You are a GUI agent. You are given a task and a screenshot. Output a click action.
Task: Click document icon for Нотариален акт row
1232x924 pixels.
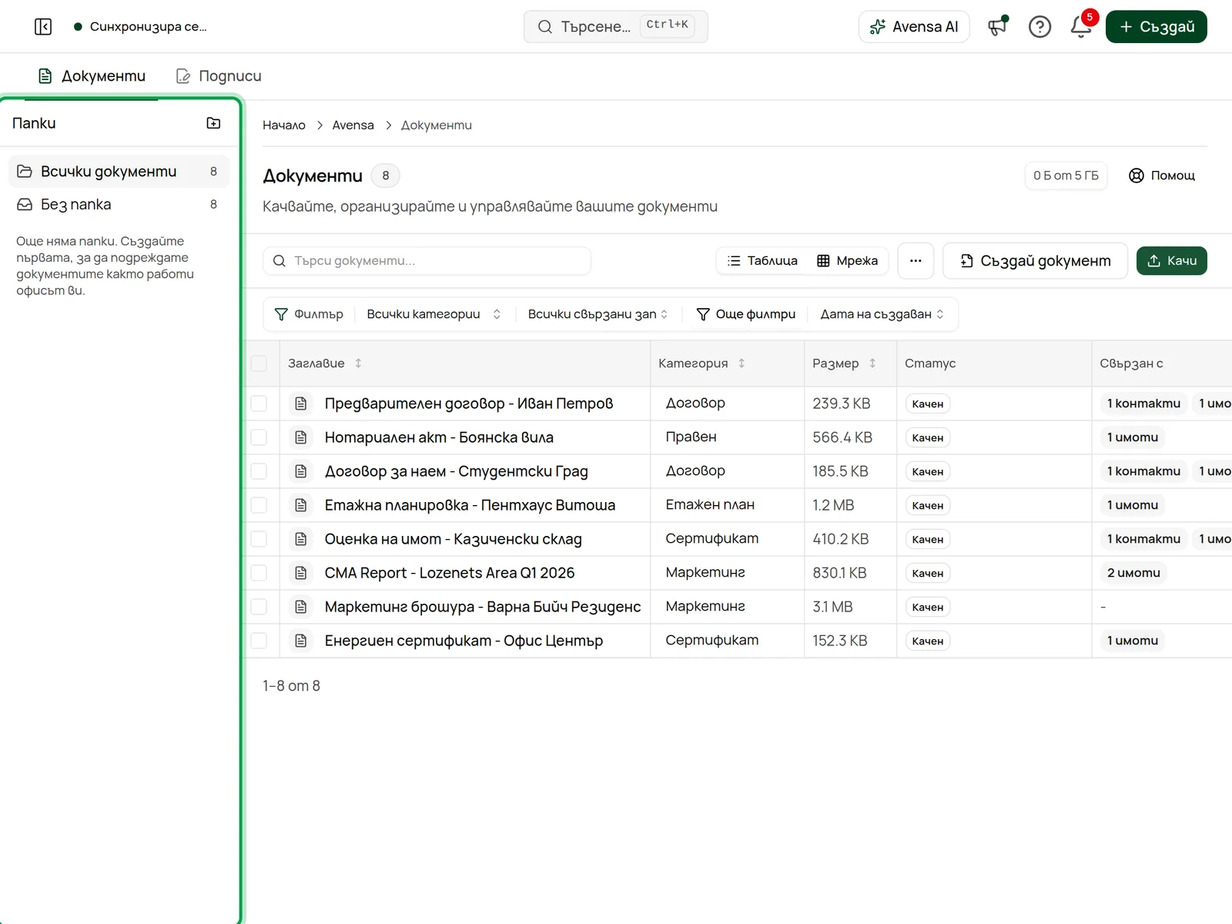point(301,437)
